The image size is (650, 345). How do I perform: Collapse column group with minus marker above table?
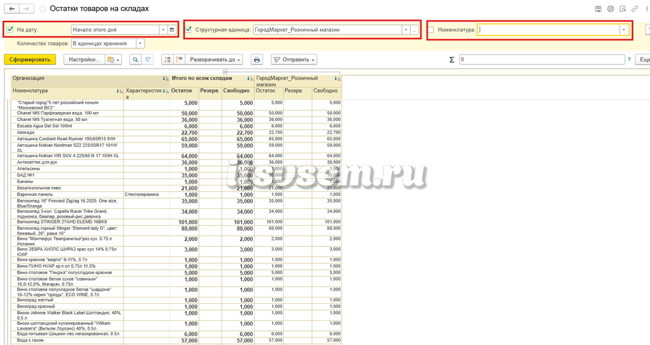click(x=225, y=72)
